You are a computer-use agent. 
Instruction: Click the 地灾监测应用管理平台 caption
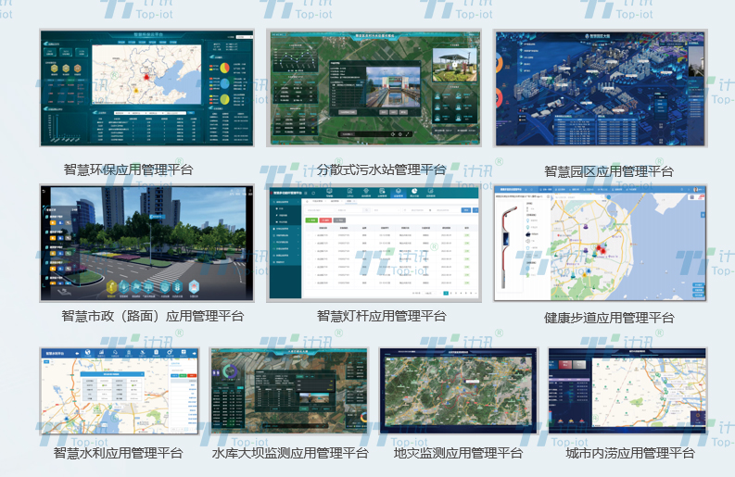[458, 453]
